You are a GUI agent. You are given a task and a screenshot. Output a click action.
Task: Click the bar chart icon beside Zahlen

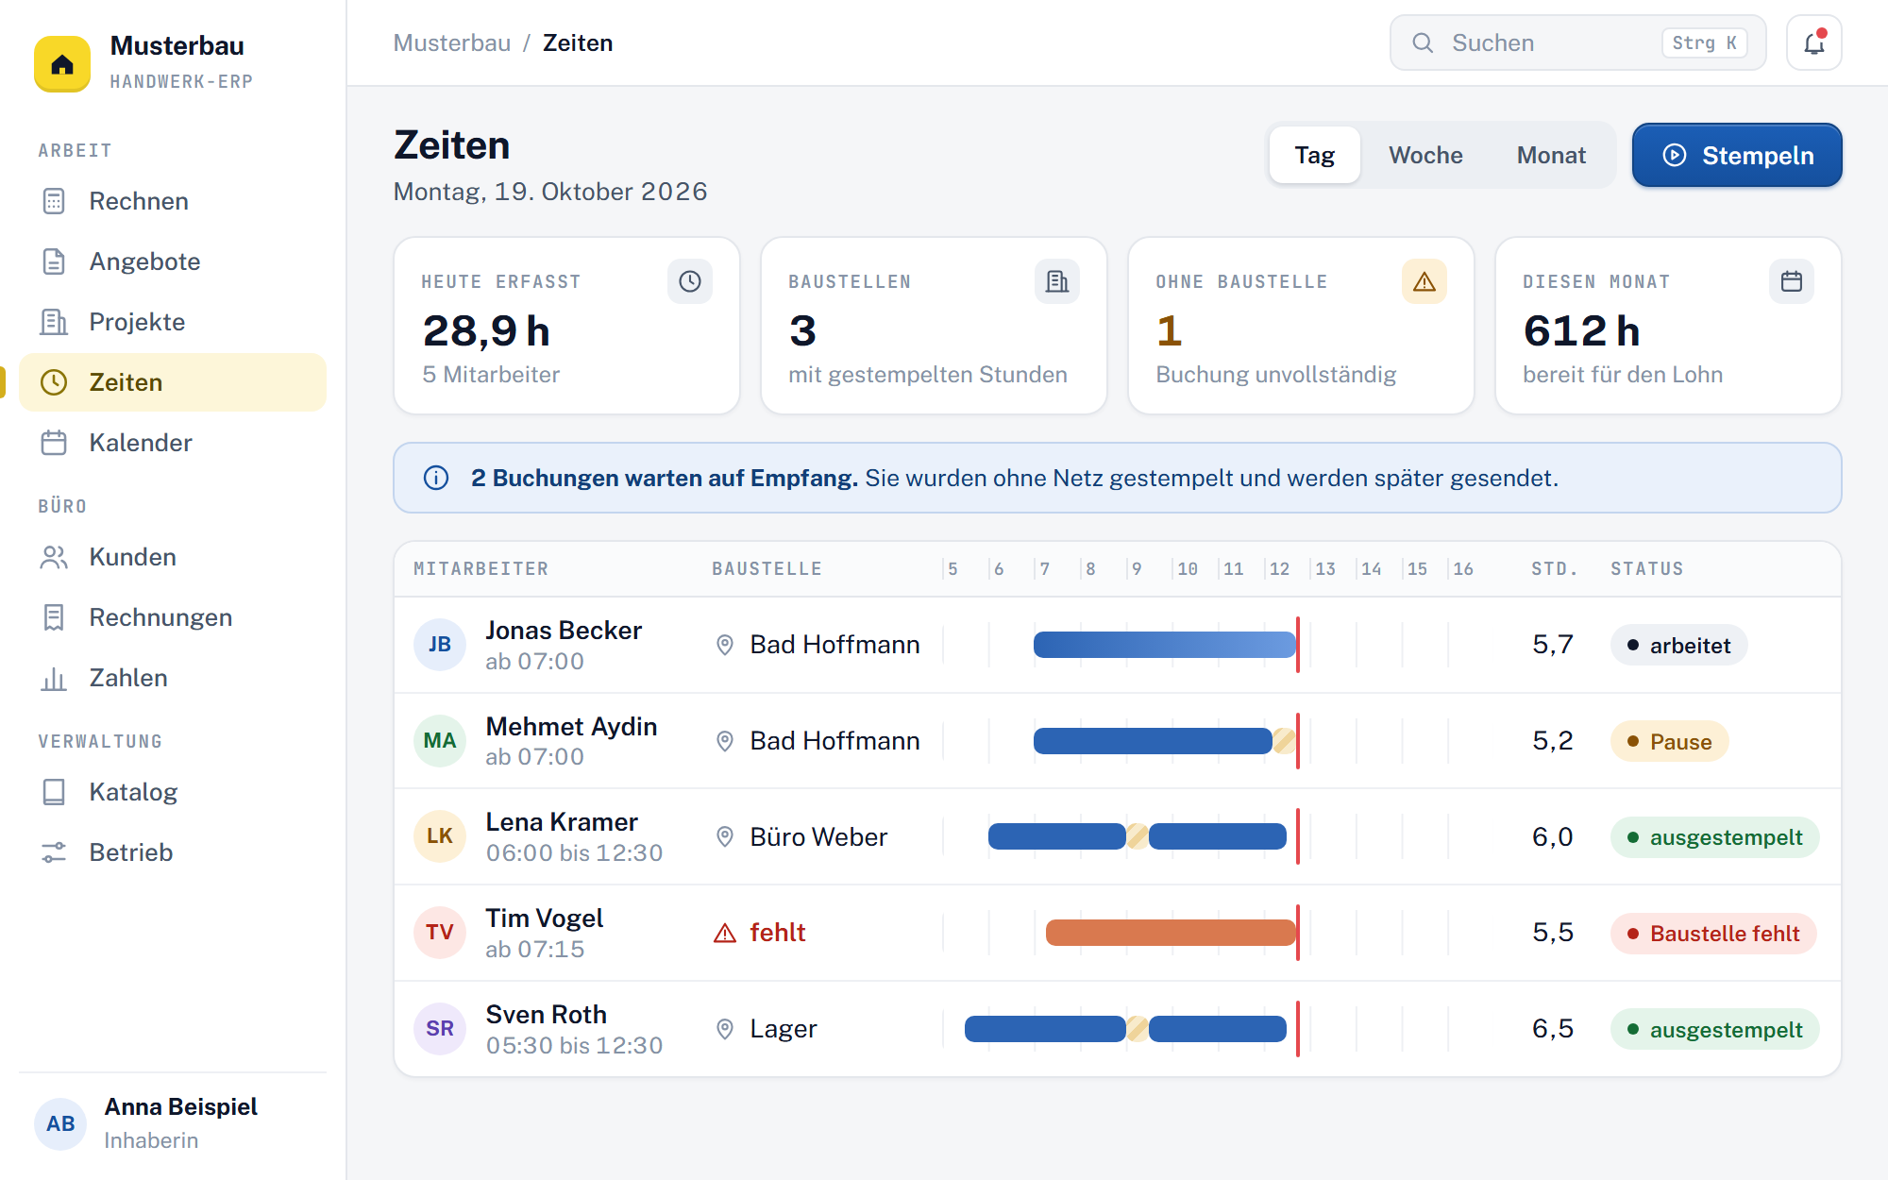point(54,678)
